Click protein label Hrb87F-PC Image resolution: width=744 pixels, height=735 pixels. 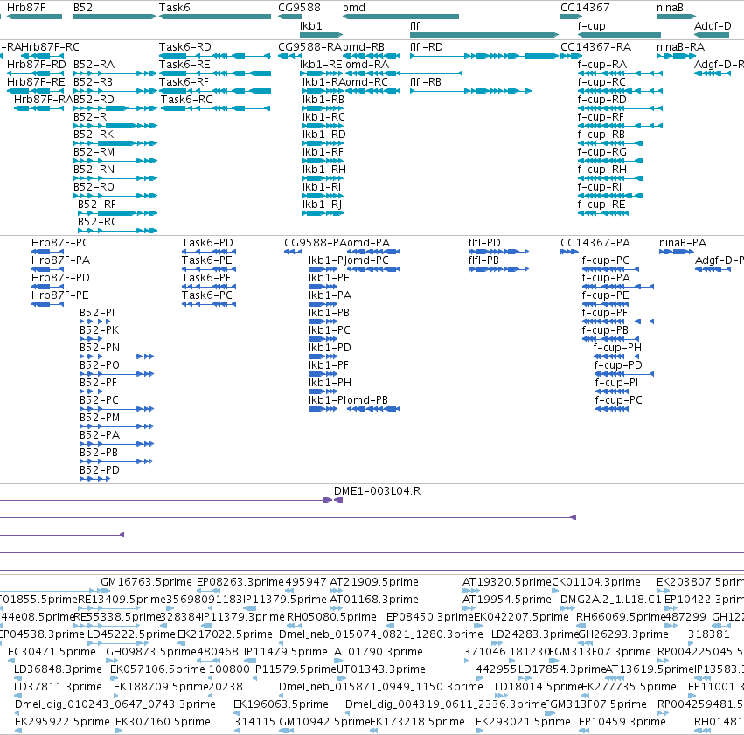click(60, 243)
